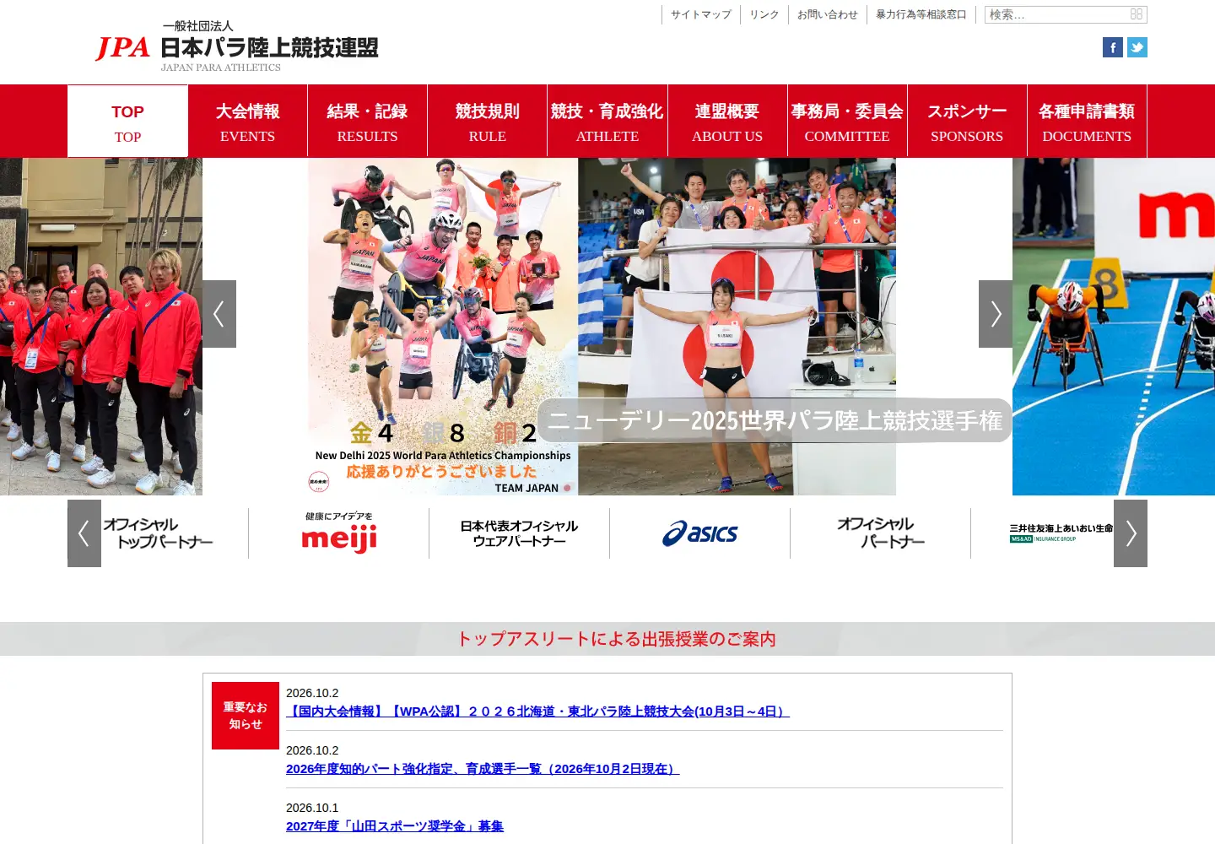Image resolution: width=1215 pixels, height=844 pixels.
Task: Click the 日本代表オフィシャルウェアパートナー label
Action: click(x=519, y=533)
